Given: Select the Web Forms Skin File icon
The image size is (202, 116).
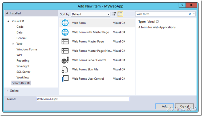Looking at the screenshot, I should coord(65,70).
